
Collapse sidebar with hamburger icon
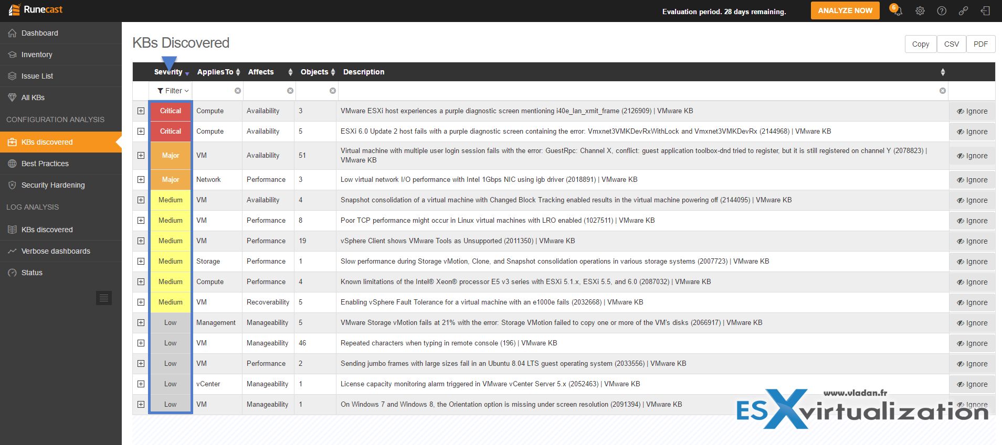pos(104,298)
